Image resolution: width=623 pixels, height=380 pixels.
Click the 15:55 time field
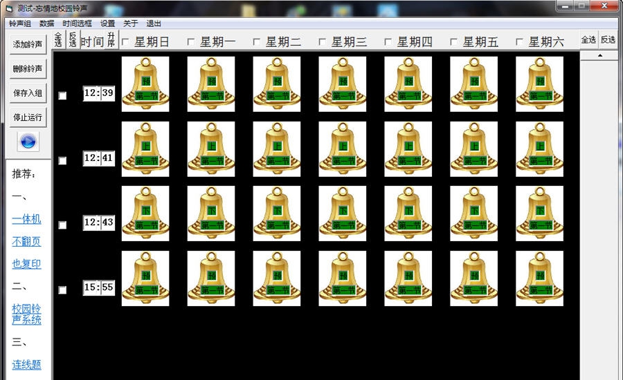pyautogui.click(x=99, y=287)
